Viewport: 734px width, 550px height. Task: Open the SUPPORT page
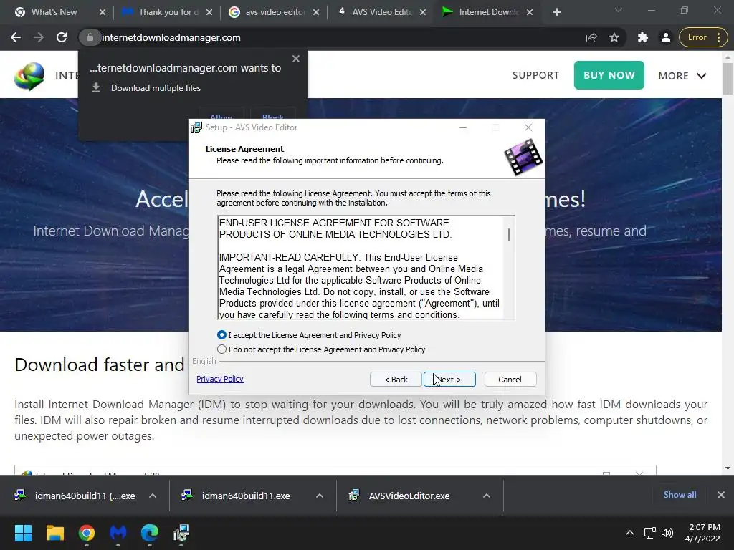click(535, 75)
